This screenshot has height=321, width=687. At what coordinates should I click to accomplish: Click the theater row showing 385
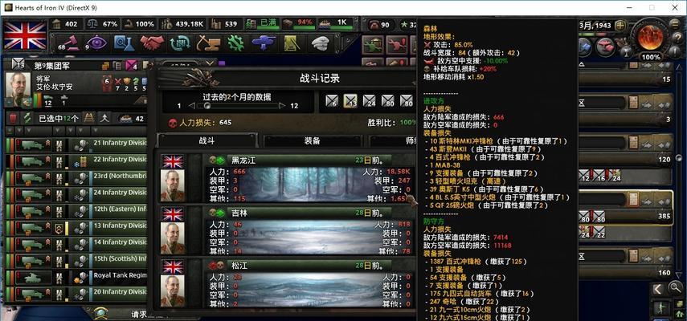click(x=626, y=208)
